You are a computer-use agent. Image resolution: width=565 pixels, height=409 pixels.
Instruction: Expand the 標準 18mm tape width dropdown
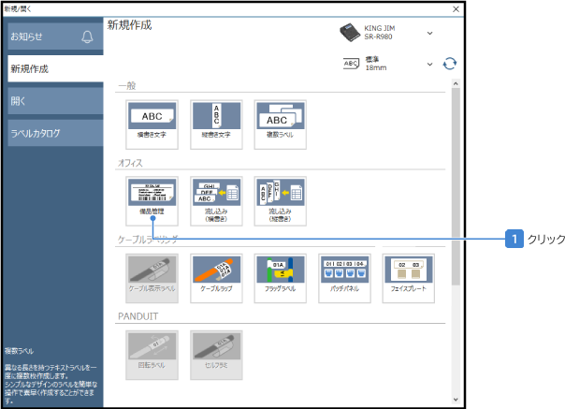coord(429,64)
